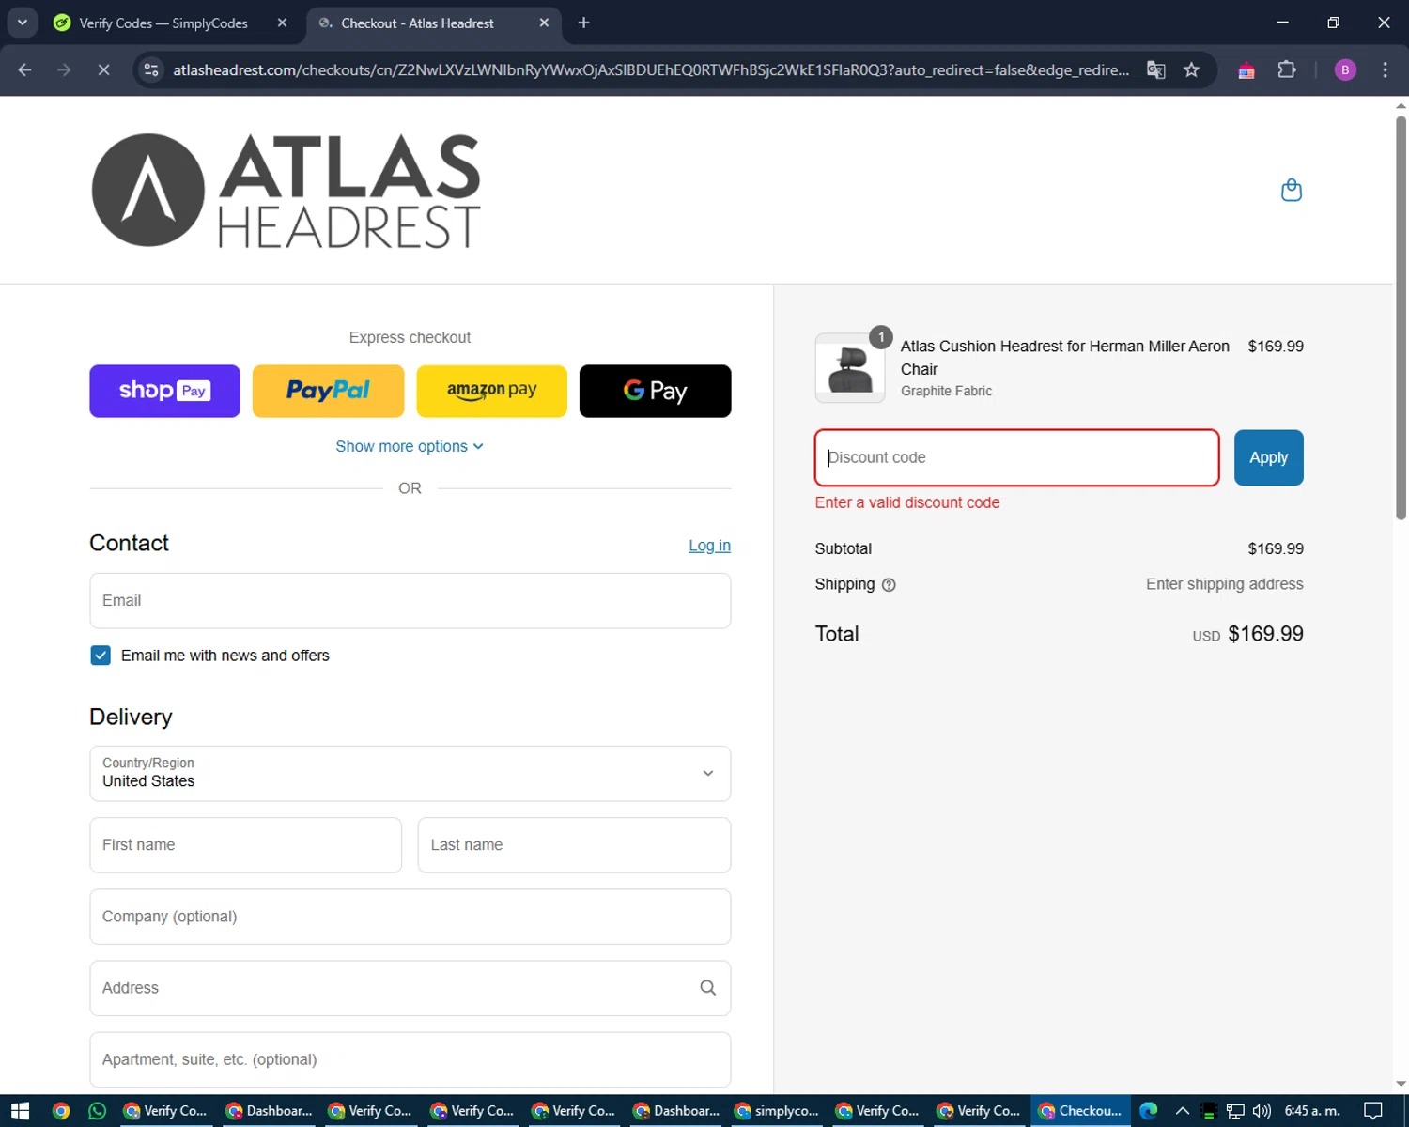1409x1127 pixels.
Task: Open the Windows Start menu
Action: tap(20, 1111)
